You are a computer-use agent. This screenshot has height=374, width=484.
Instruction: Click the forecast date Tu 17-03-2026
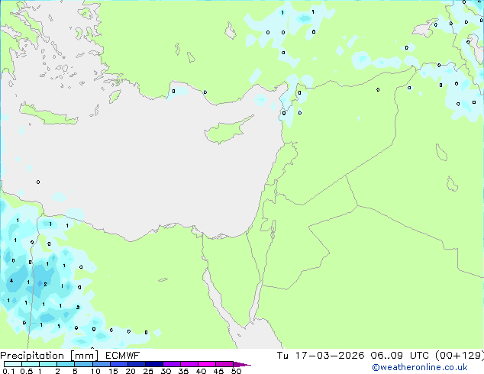point(321,356)
